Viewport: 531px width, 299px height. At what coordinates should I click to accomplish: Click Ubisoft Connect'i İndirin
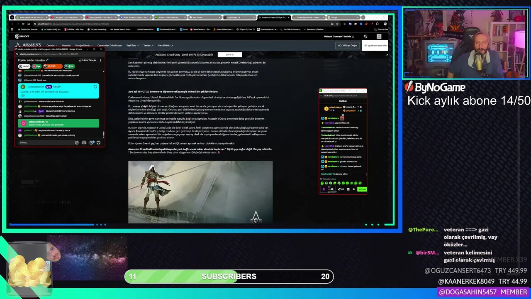click(338, 37)
